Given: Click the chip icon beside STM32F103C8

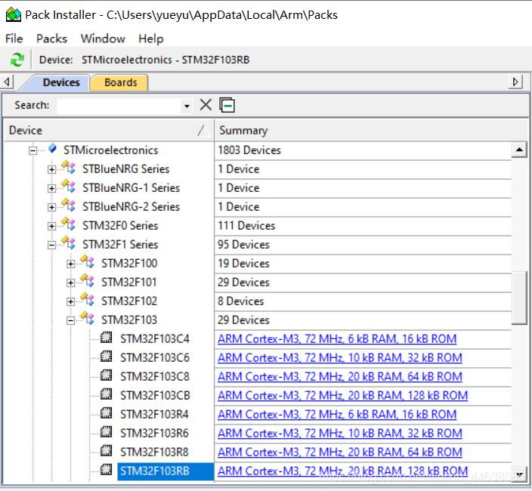Looking at the screenshot, I should pyautogui.click(x=107, y=375).
